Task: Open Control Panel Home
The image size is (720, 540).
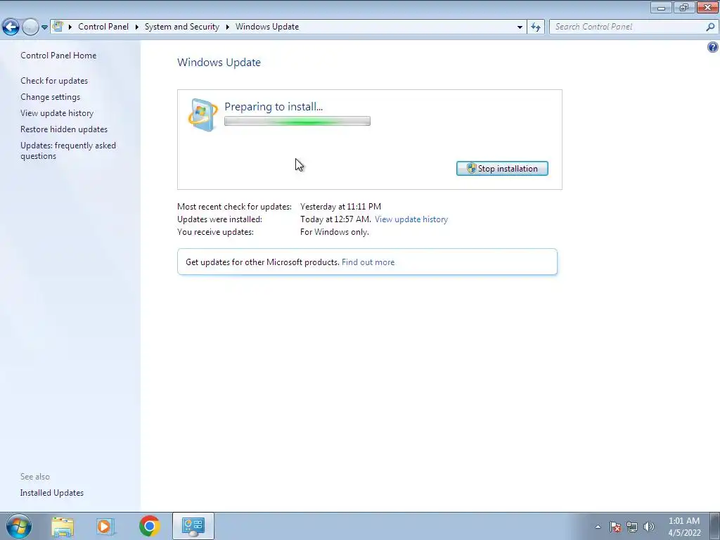Action: click(58, 55)
